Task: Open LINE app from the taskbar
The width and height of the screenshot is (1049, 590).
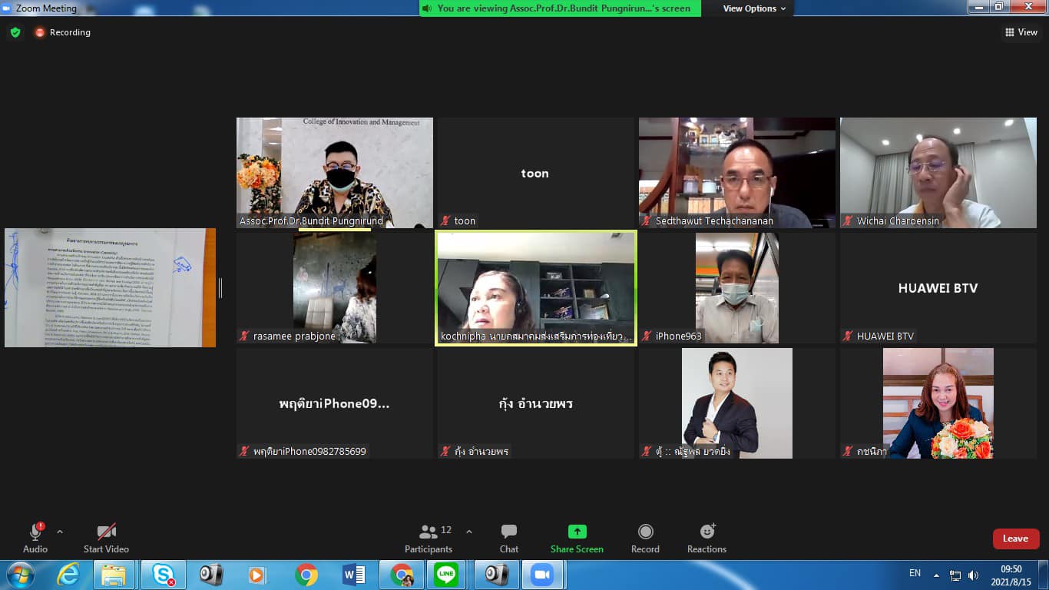Action: coord(446,575)
